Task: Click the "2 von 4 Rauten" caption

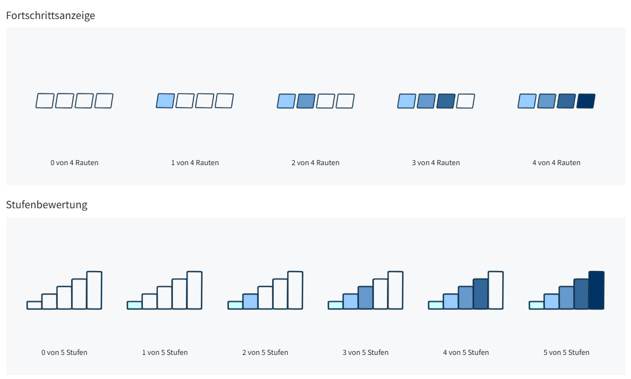Action: pyautogui.click(x=316, y=163)
